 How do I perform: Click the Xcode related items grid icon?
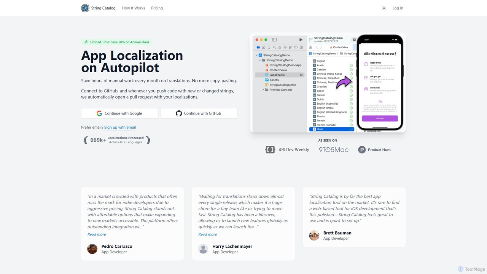click(x=310, y=47)
